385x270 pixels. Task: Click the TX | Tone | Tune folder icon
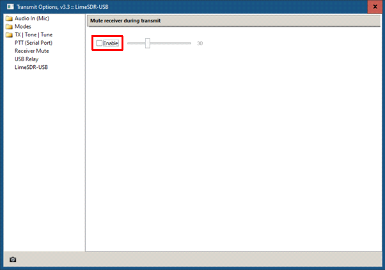[x=9, y=35]
